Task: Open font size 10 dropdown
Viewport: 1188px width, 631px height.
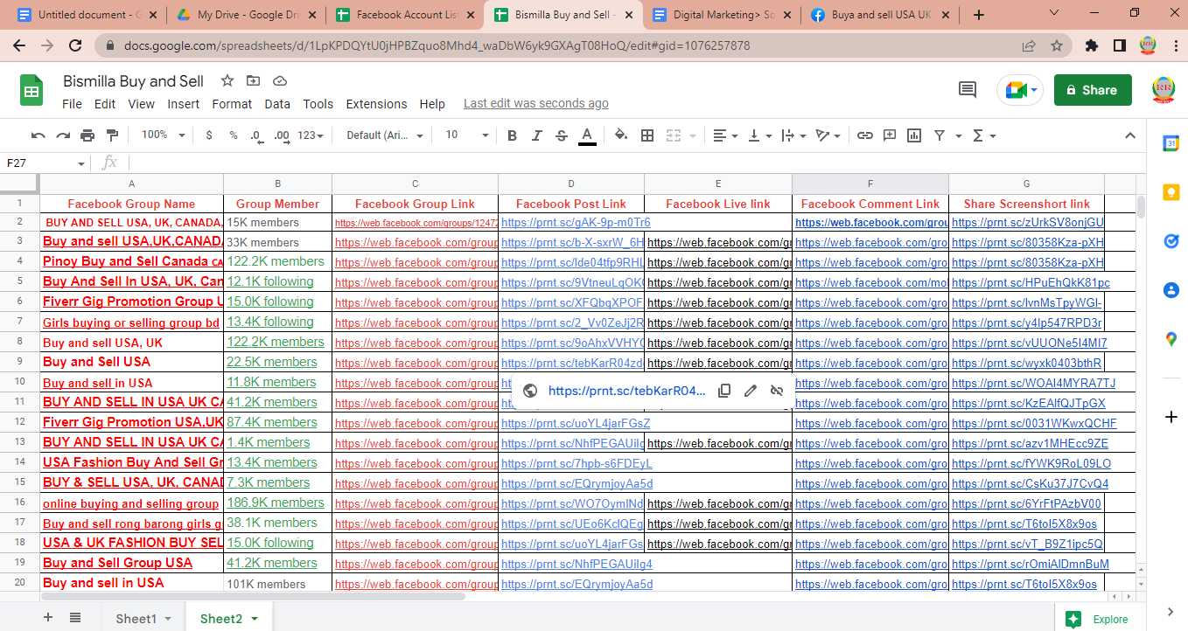Action: coord(467,135)
